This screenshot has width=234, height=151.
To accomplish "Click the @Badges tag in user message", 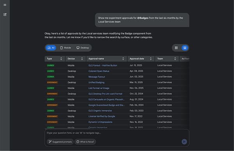I will pyautogui.click(x=143, y=18).
